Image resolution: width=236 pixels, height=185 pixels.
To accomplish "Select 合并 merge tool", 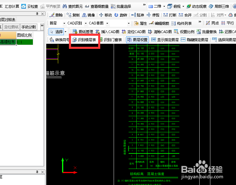I will click(185, 15).
